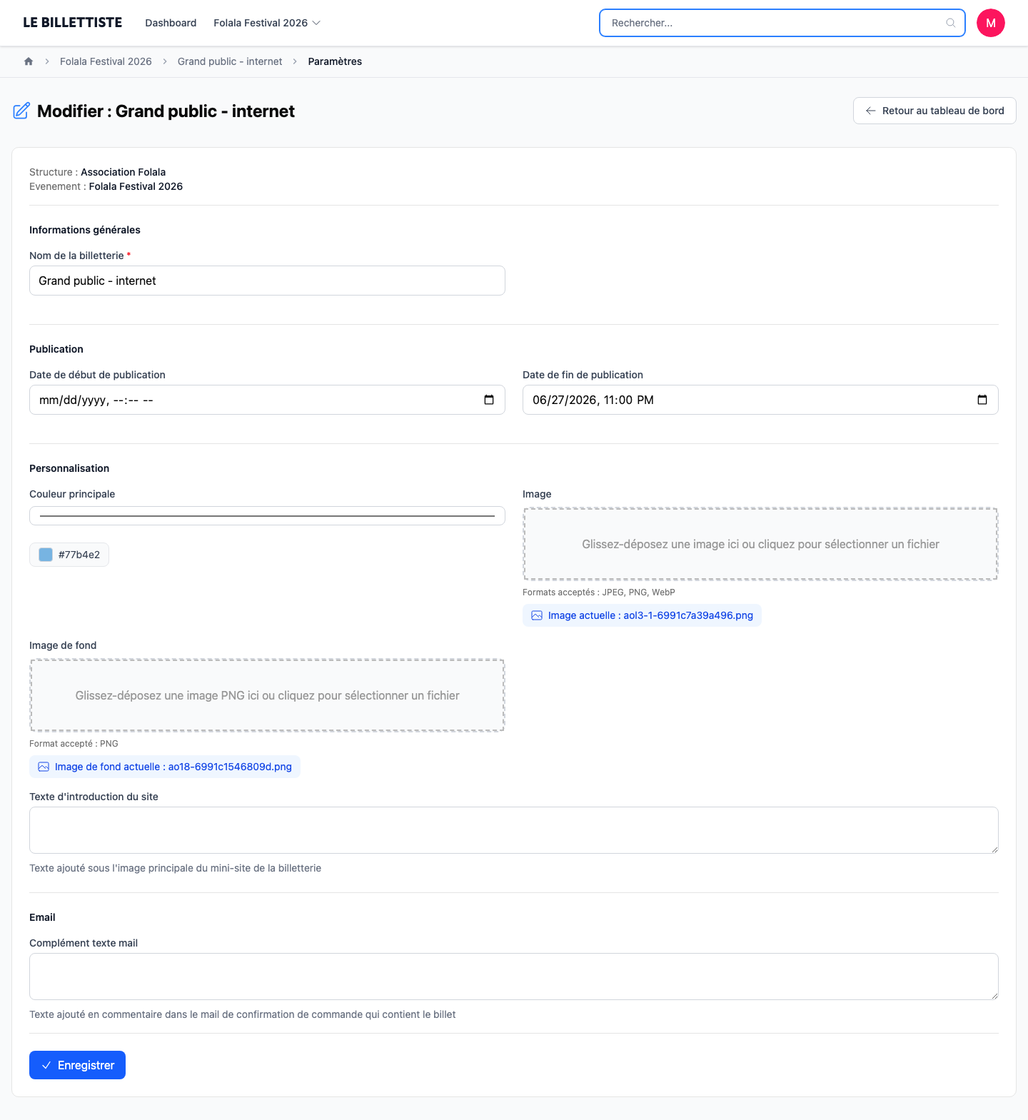Click the Image de fond drop zone

click(x=267, y=695)
